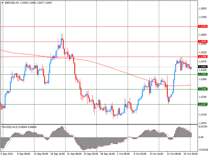This screenshot has height=156, width=208.
Task: Click the 1.5820 price scale value
Action: [203, 9]
